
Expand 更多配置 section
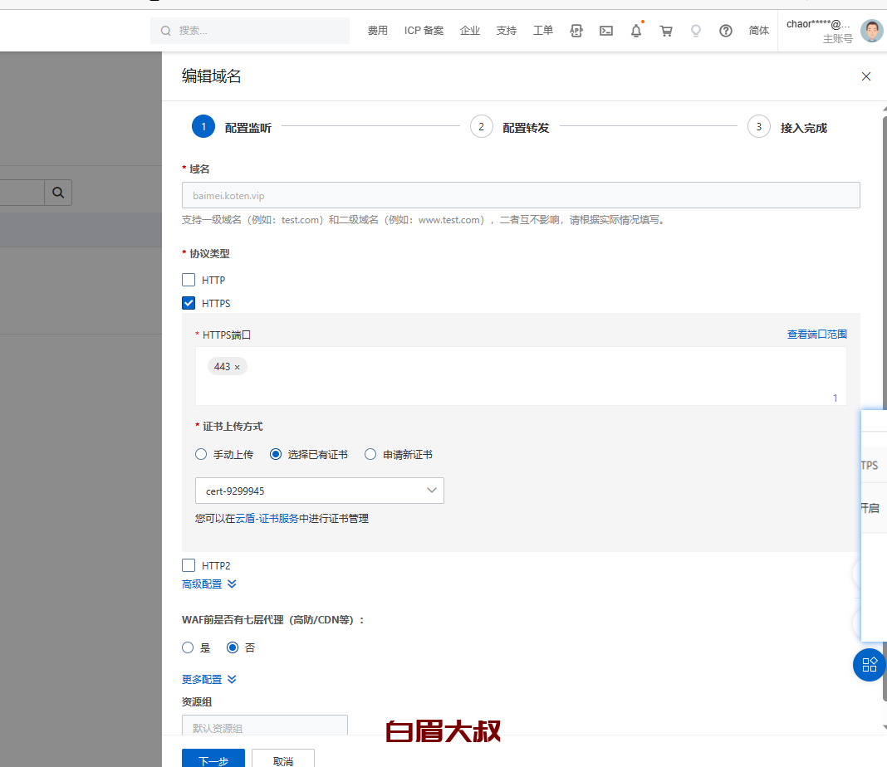208,679
